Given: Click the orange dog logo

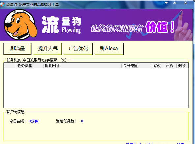Looking at the screenshot, I should point(20,24).
